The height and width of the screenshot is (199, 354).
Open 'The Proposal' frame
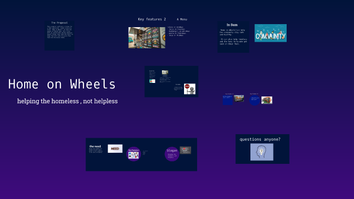coord(59,35)
